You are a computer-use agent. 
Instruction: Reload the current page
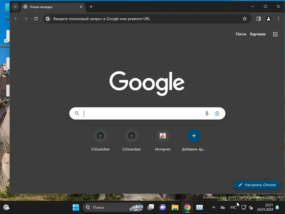point(36,19)
